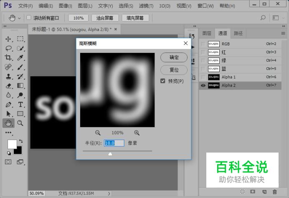Viewport: 289px width, 198px height.
Task: Select the Rectangle shape tool
Action: coord(20,114)
